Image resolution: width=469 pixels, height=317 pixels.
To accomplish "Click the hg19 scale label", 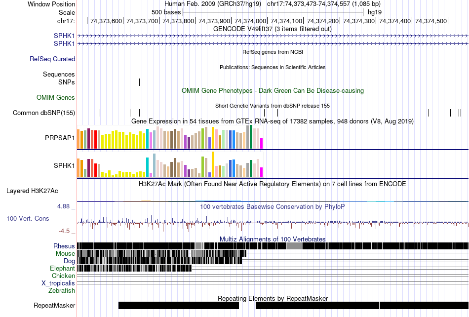I will [x=375, y=12].
